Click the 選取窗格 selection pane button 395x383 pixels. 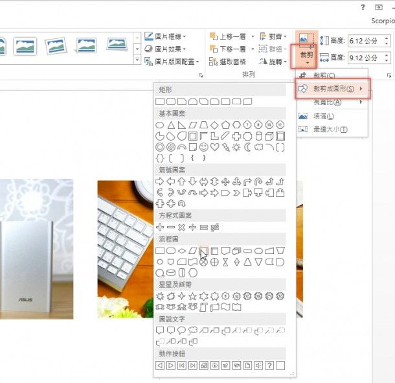point(227,62)
